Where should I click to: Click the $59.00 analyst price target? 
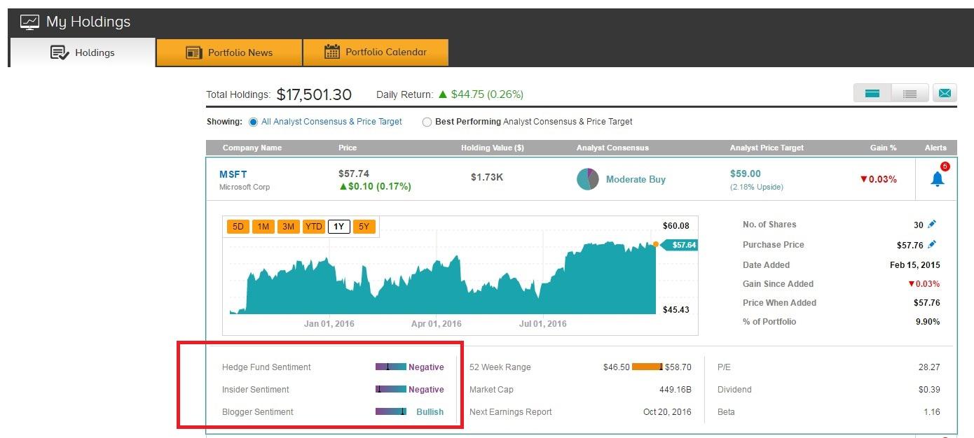[x=745, y=174]
